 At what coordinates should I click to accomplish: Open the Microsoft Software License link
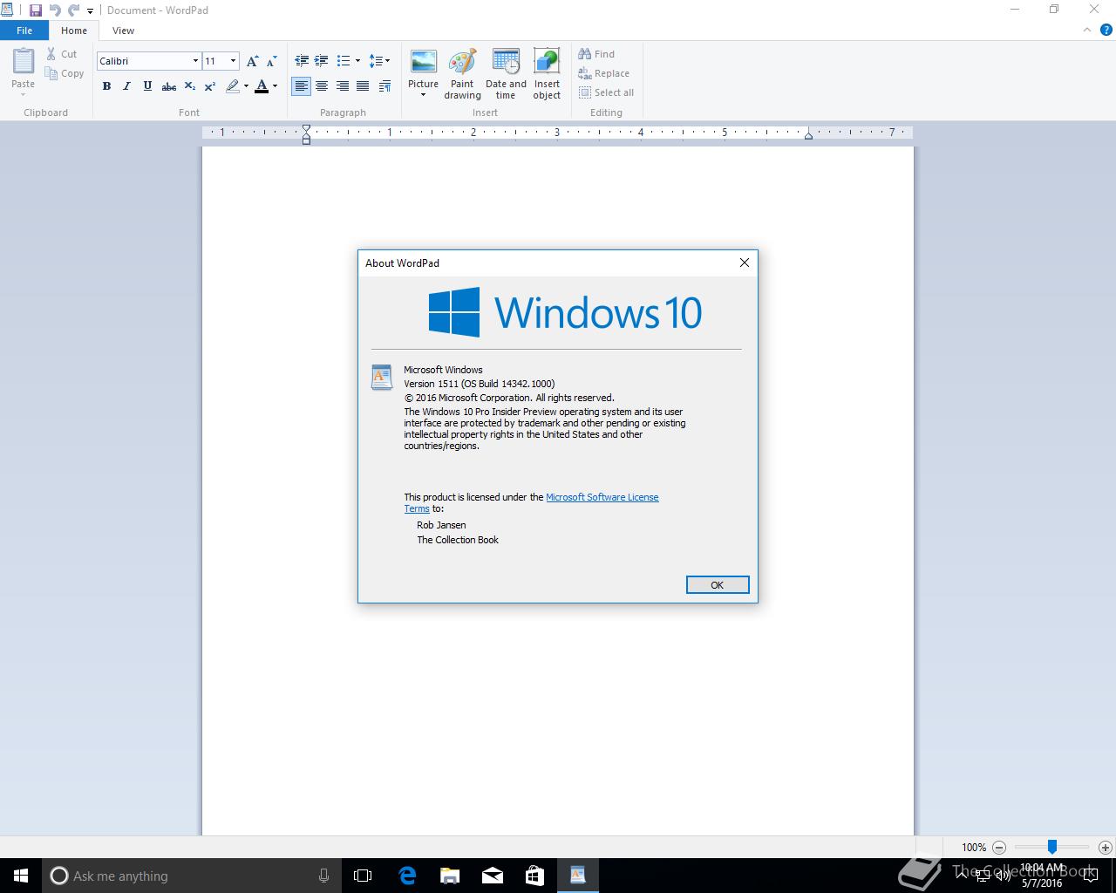tap(602, 497)
